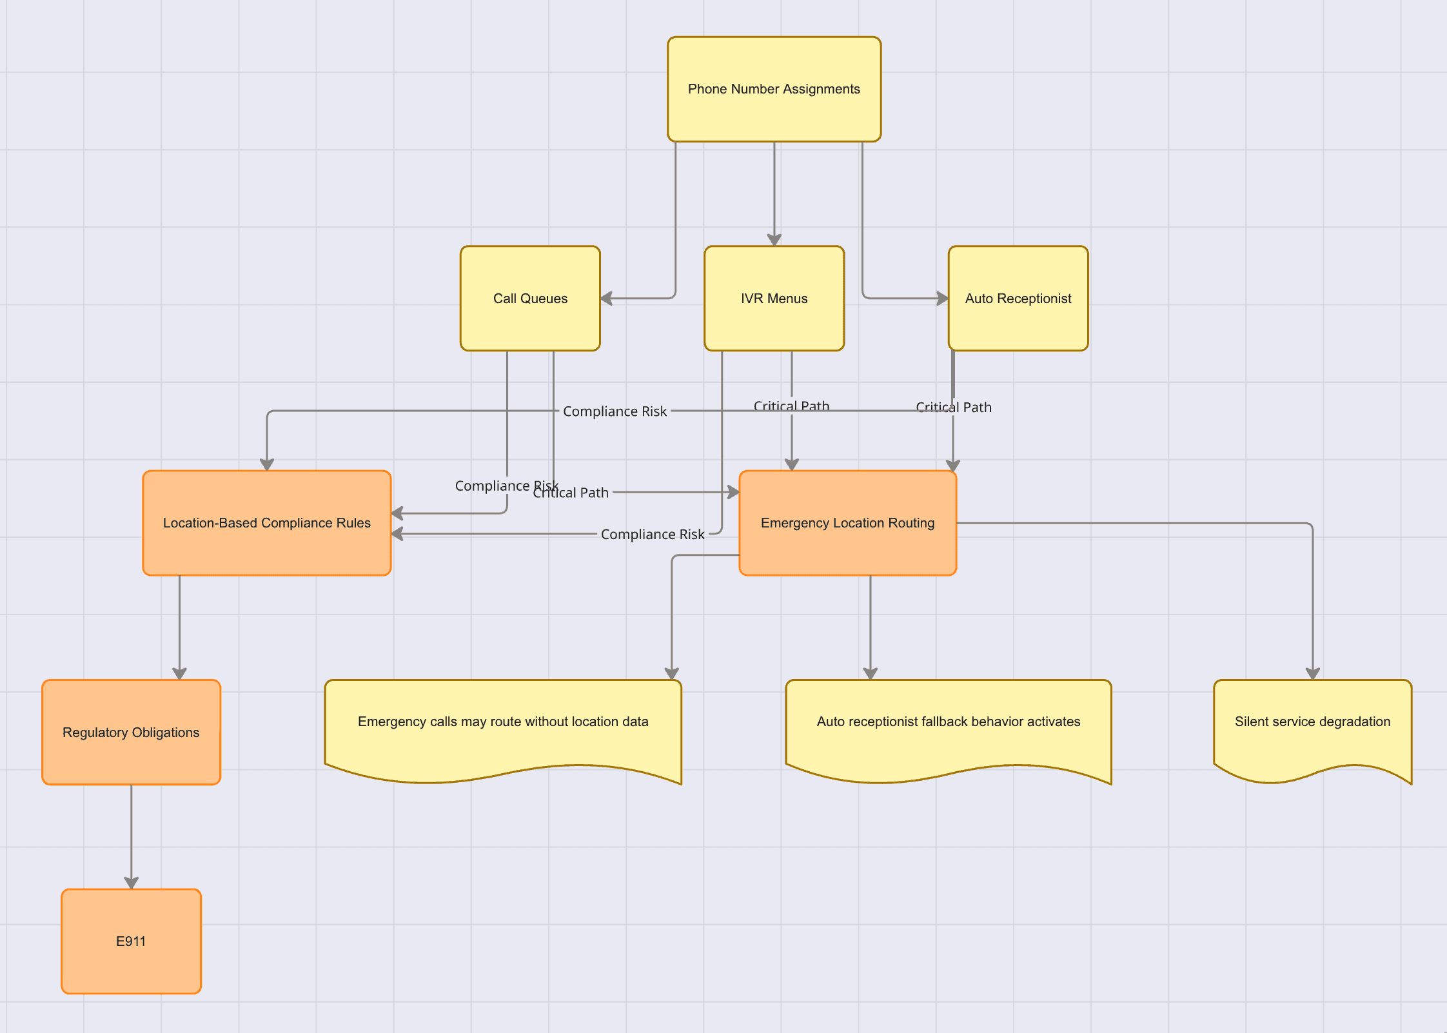Select the IVR Menus node

click(774, 299)
